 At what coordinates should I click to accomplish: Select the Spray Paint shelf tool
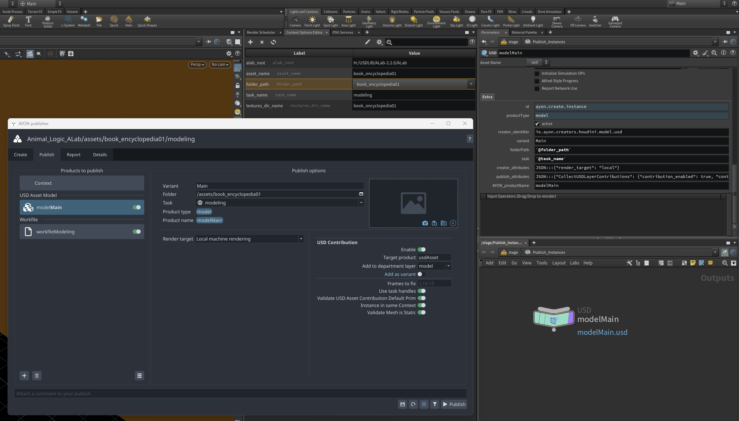pos(11,21)
